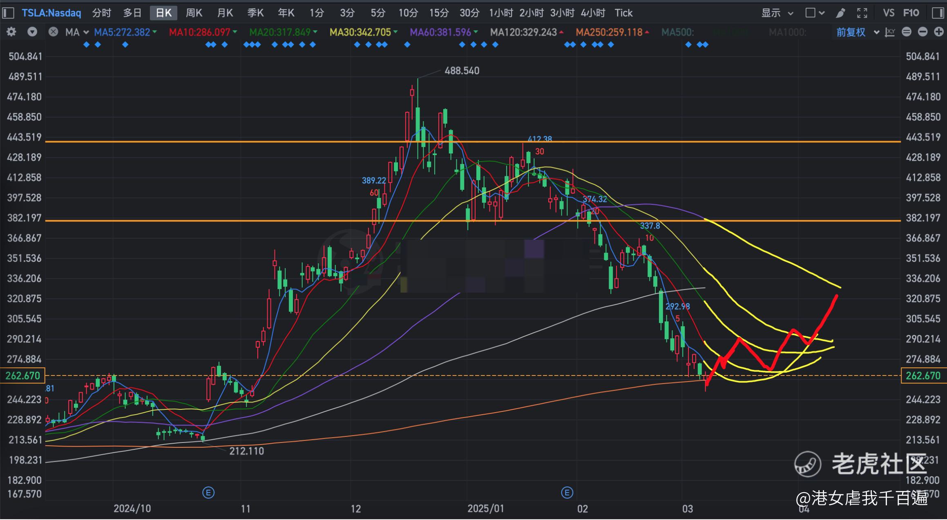
Task: Open MA20:317.849 line options
Action: click(283, 32)
